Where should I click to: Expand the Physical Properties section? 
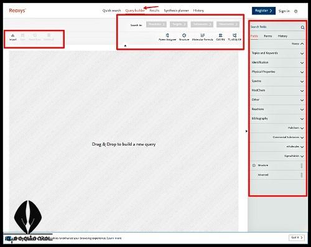pyautogui.click(x=277, y=72)
